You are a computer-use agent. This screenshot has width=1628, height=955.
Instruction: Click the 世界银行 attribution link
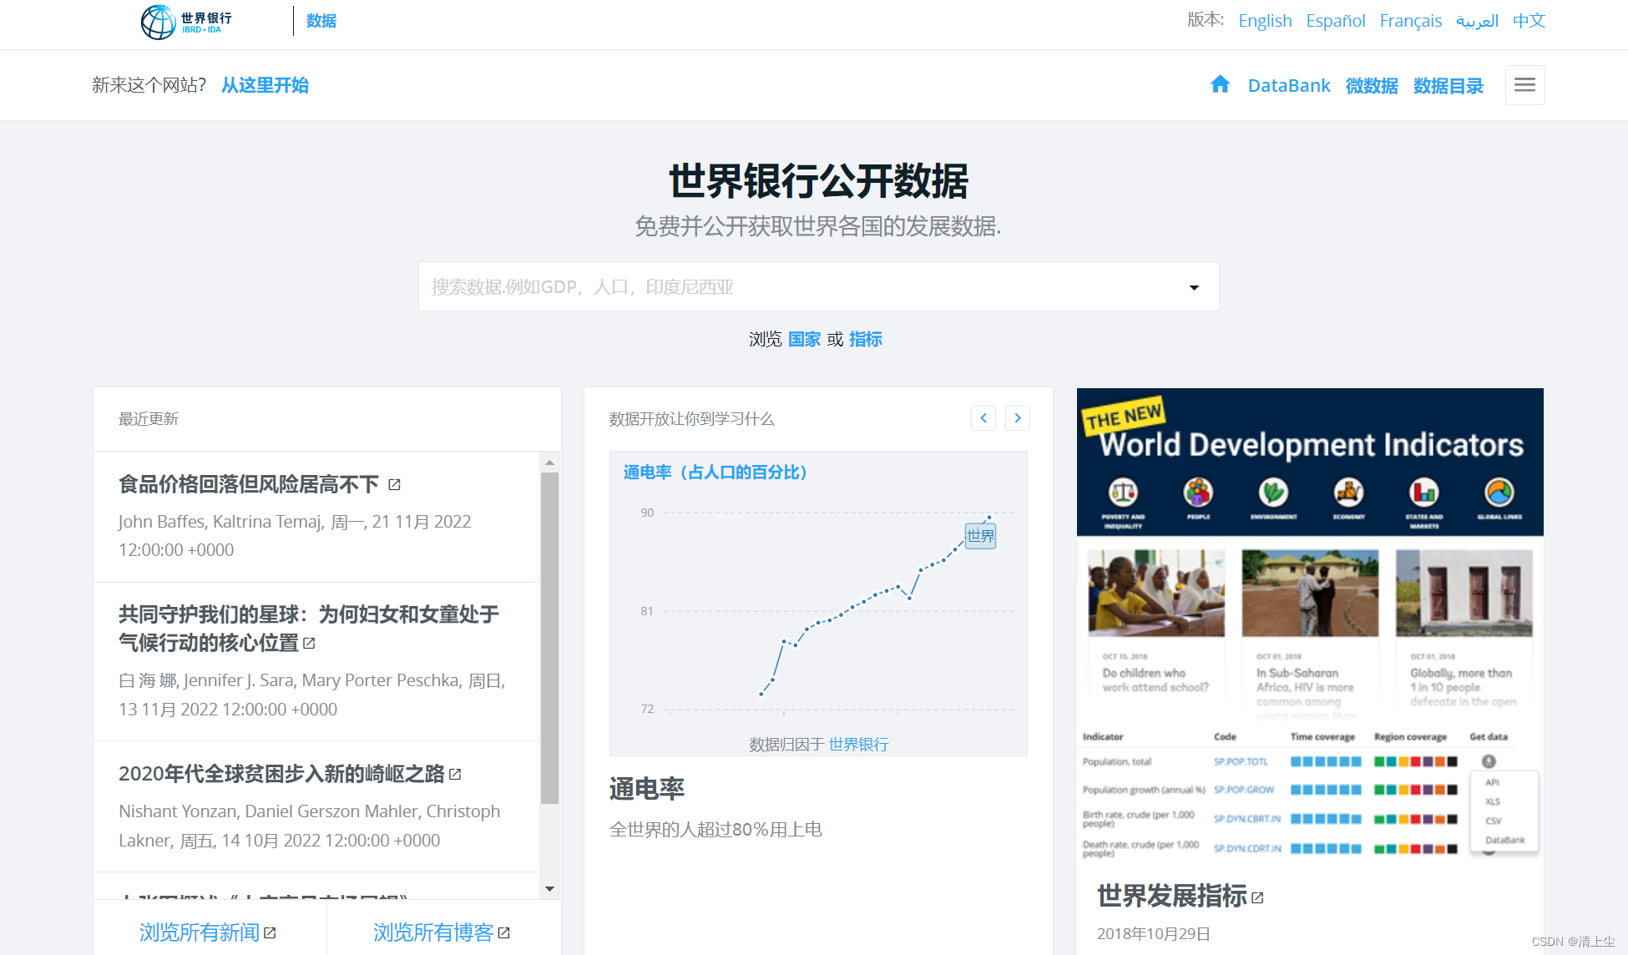[x=858, y=744]
